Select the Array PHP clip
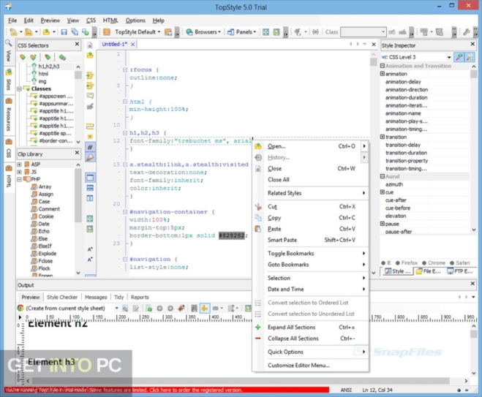 tap(45, 187)
